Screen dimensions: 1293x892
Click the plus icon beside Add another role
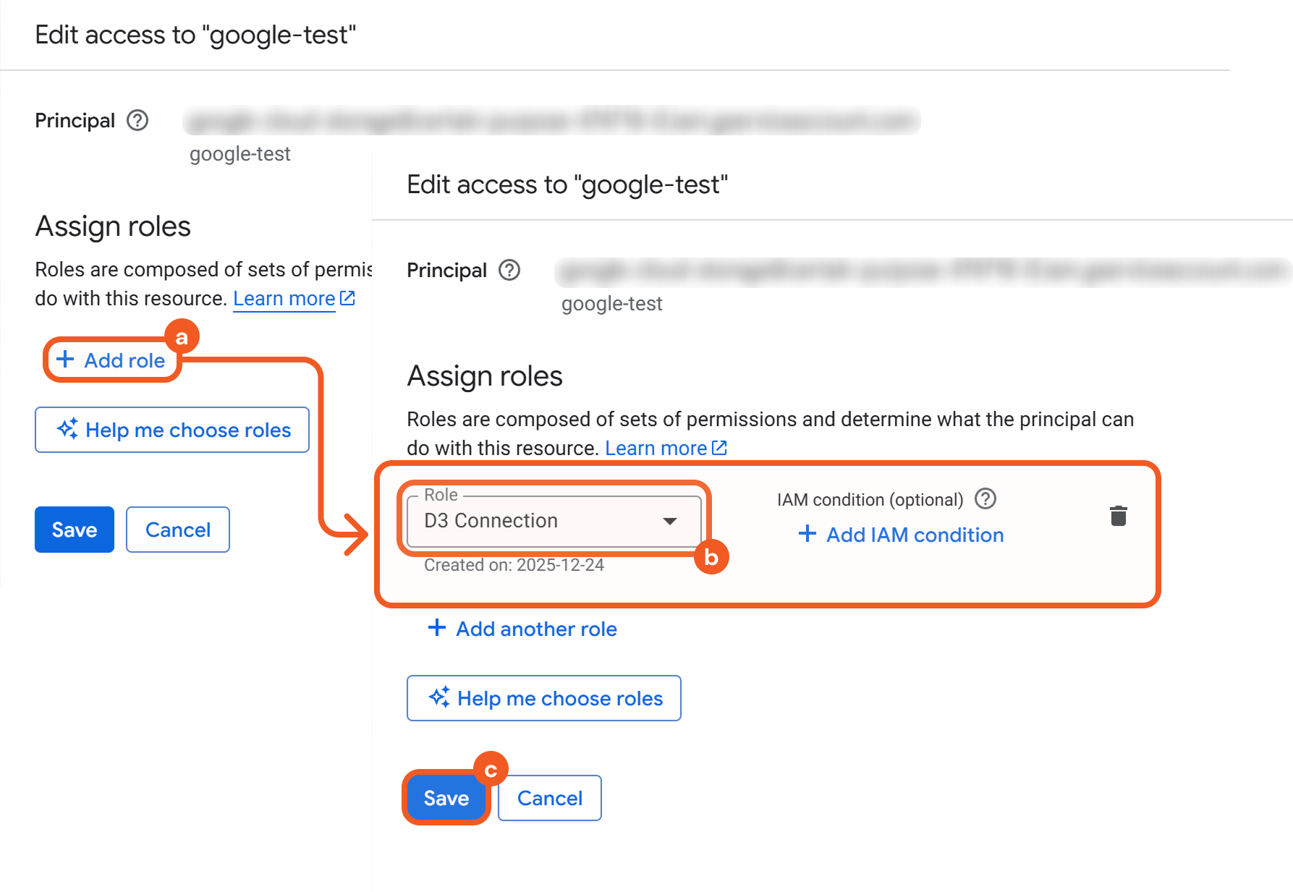coord(436,628)
